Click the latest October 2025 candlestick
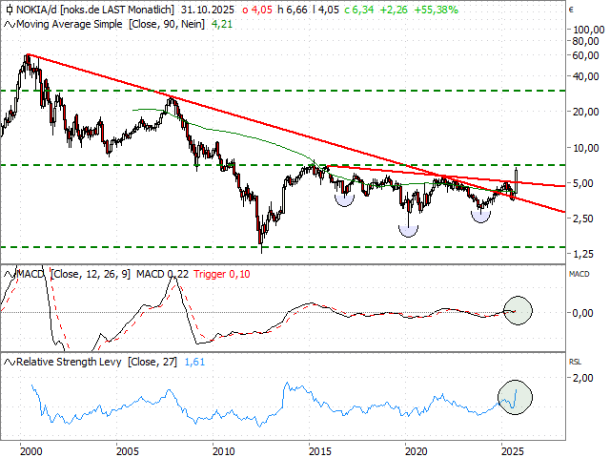610x458 pixels. coord(517,180)
